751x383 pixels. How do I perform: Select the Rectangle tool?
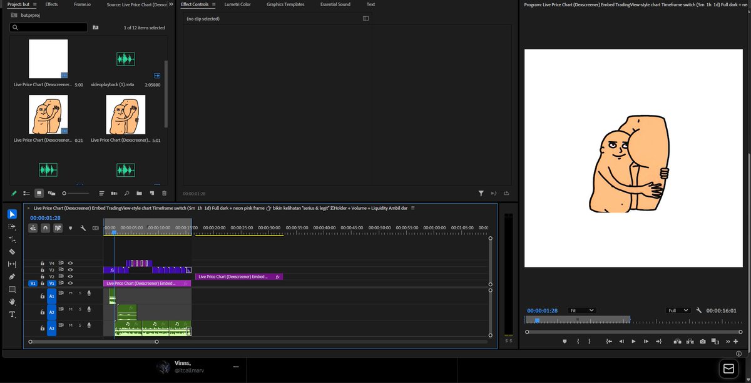(12, 289)
